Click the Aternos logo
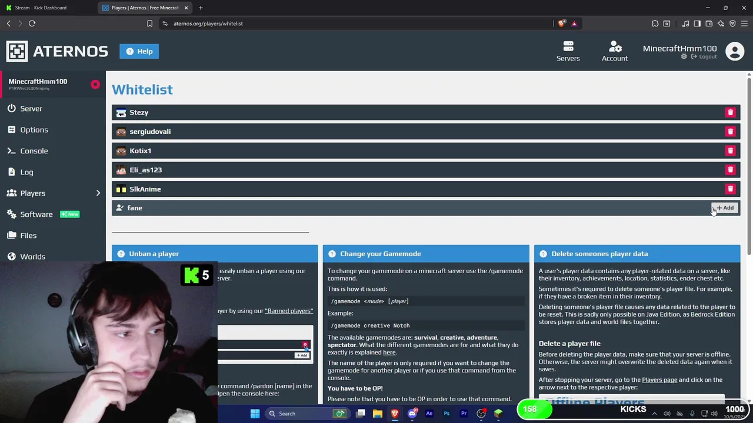 [57, 51]
